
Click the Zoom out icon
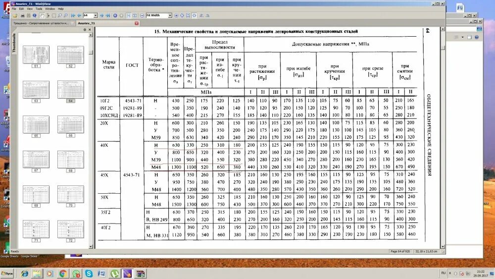(x=142, y=15)
